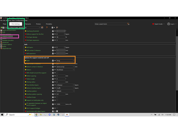Open the Style dropdown set to Snug

pyautogui.click(x=65, y=61)
